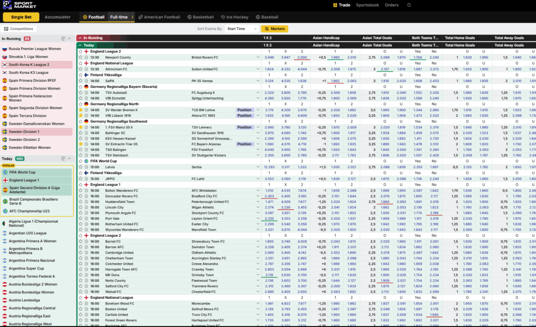Switch to the Accumulator tab
The width and height of the screenshot is (536, 327).
(58, 17)
